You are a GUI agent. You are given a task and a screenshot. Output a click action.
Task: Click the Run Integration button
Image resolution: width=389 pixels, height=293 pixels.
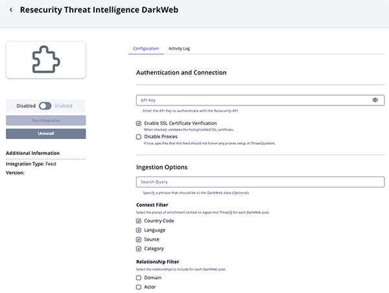[45, 120]
